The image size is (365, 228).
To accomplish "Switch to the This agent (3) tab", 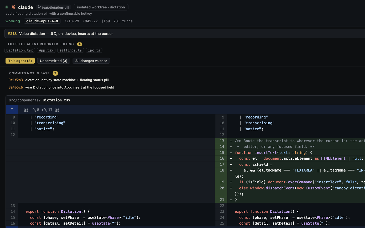I will click(x=20, y=61).
